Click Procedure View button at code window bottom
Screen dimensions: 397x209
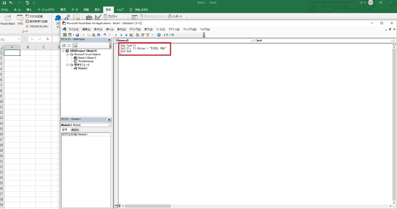pos(115,206)
